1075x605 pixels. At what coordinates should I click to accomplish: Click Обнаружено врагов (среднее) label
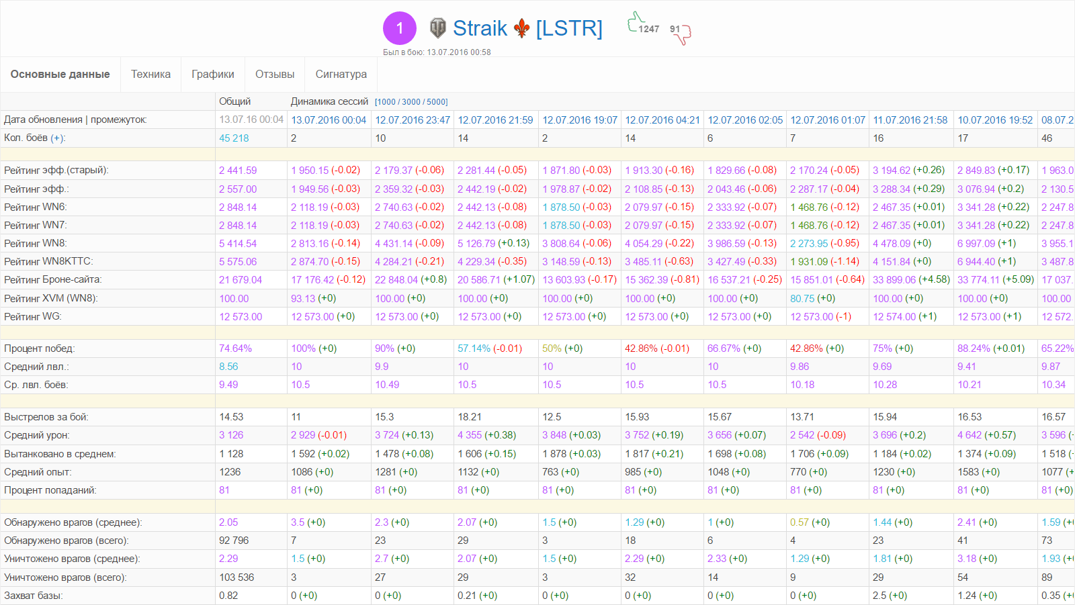pos(73,522)
